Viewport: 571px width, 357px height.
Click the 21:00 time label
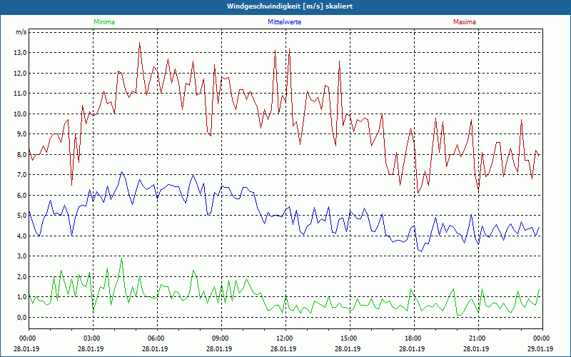click(x=478, y=338)
